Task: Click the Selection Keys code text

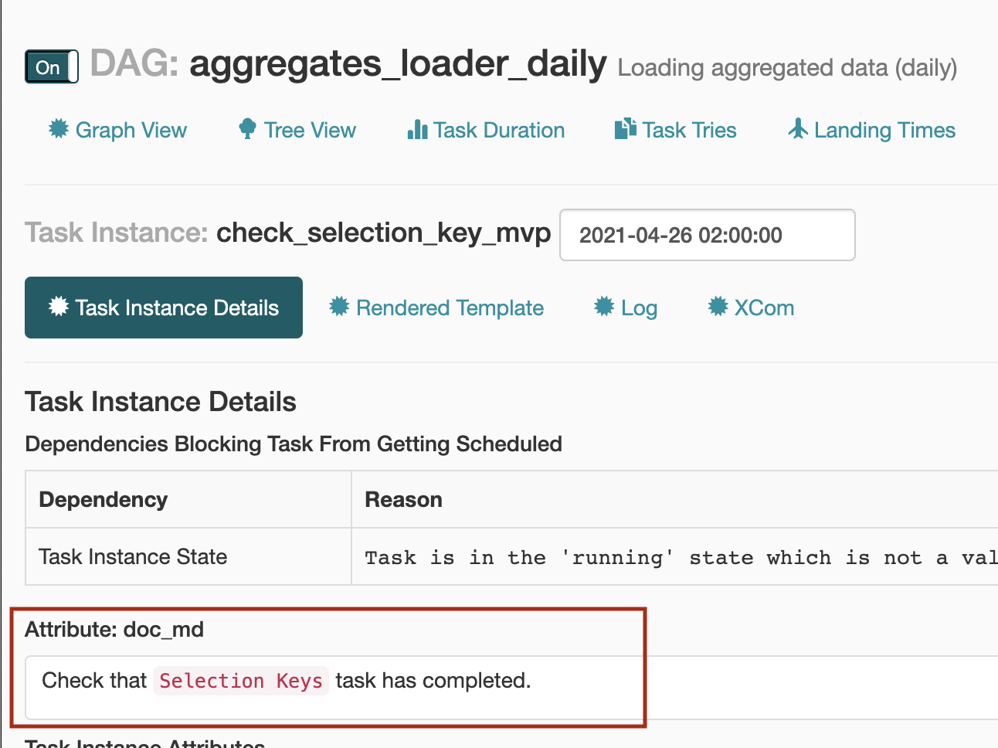Action: point(241,681)
